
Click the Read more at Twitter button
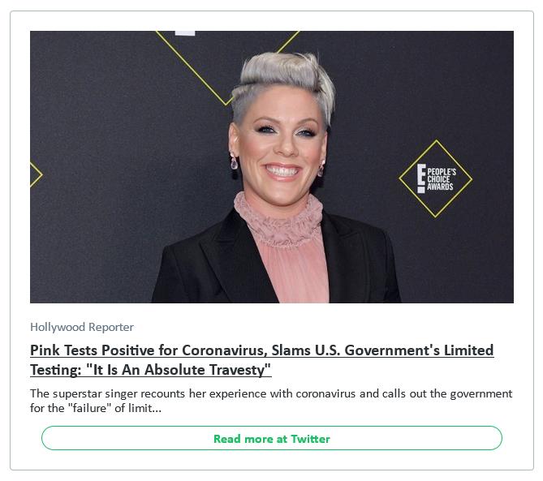click(x=271, y=438)
